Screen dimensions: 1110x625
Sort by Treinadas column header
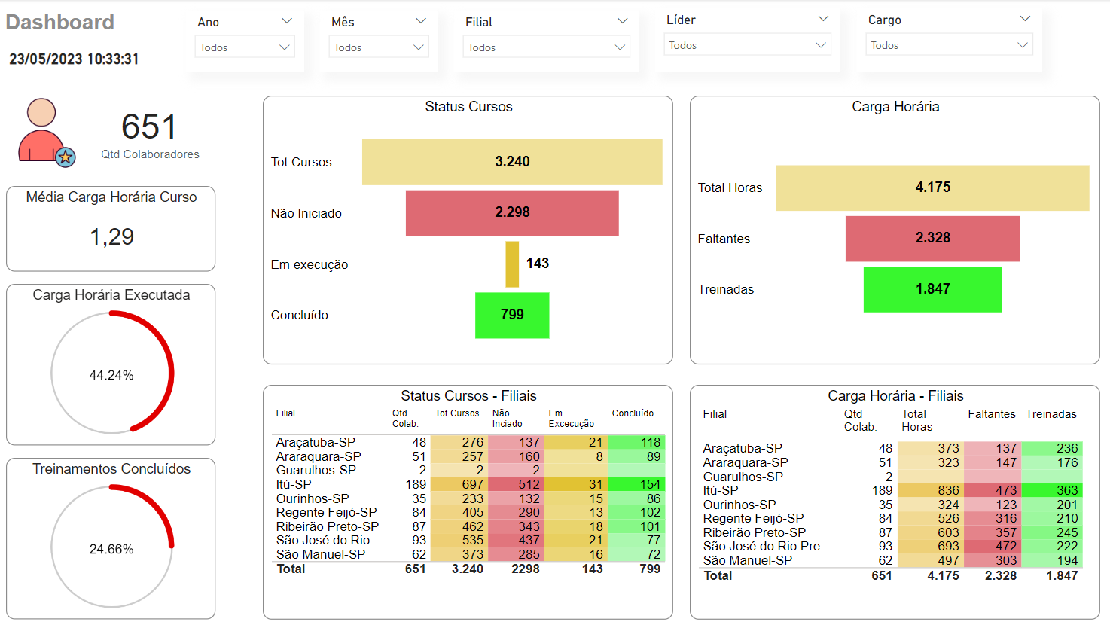1051,414
